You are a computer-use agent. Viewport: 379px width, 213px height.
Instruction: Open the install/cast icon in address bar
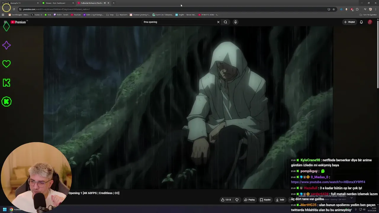329,9
